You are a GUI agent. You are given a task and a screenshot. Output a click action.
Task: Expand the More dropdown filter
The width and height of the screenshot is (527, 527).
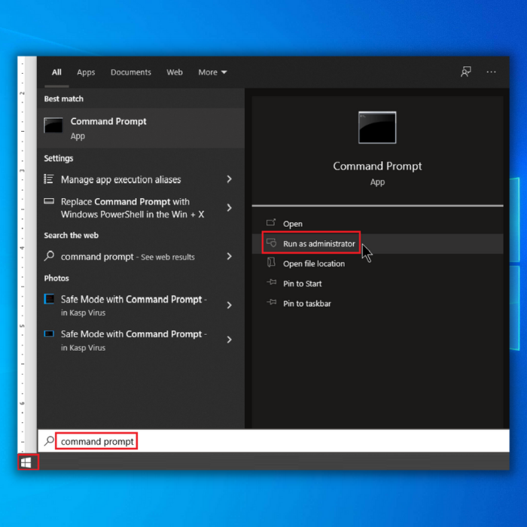pos(212,72)
